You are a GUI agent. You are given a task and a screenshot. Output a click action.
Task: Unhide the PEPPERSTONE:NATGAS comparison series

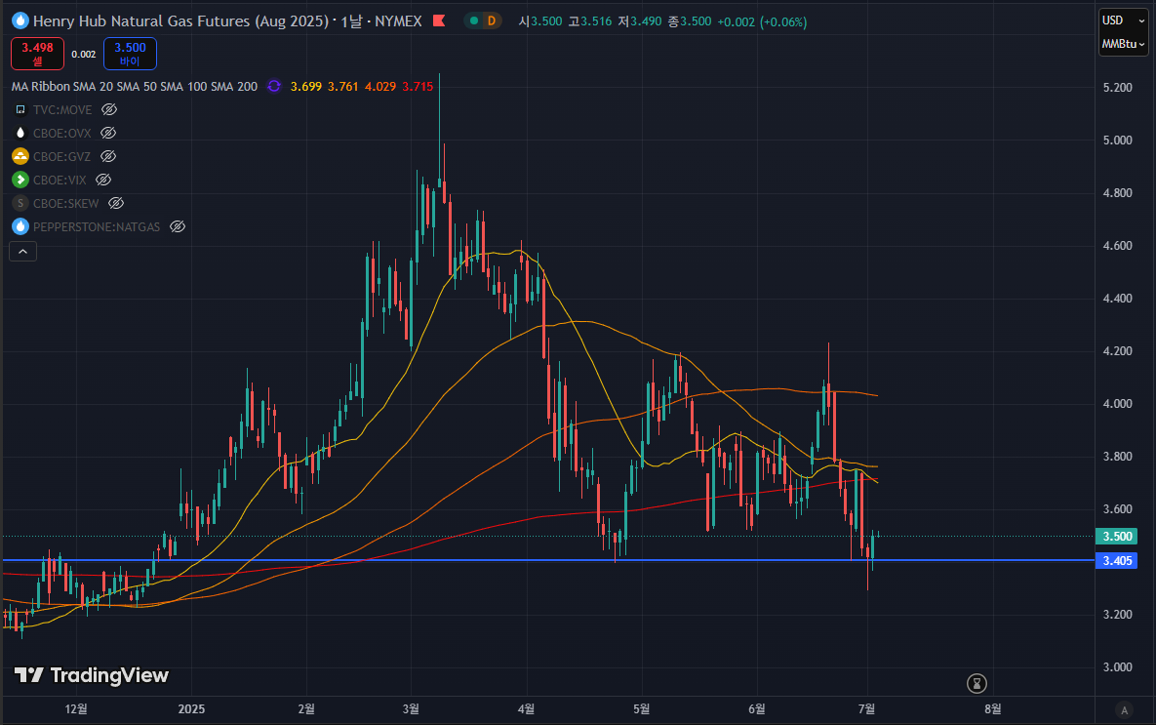point(178,226)
